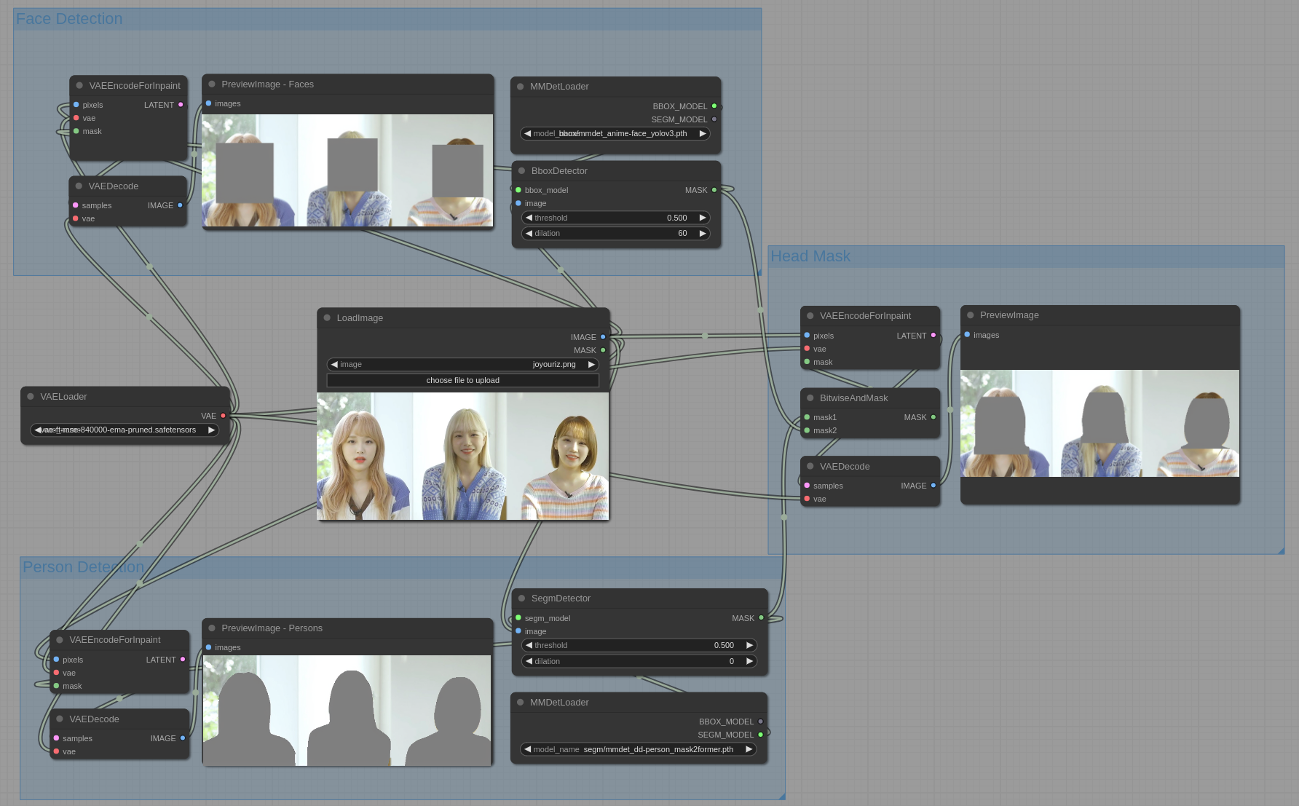1299x806 pixels.
Task: Click the bottom MMDetLoader SEGM_MODEL output socket
Action: pos(761,735)
